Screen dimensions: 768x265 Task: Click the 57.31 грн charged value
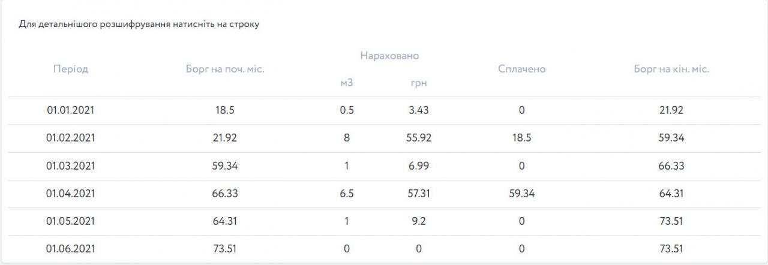(x=418, y=194)
